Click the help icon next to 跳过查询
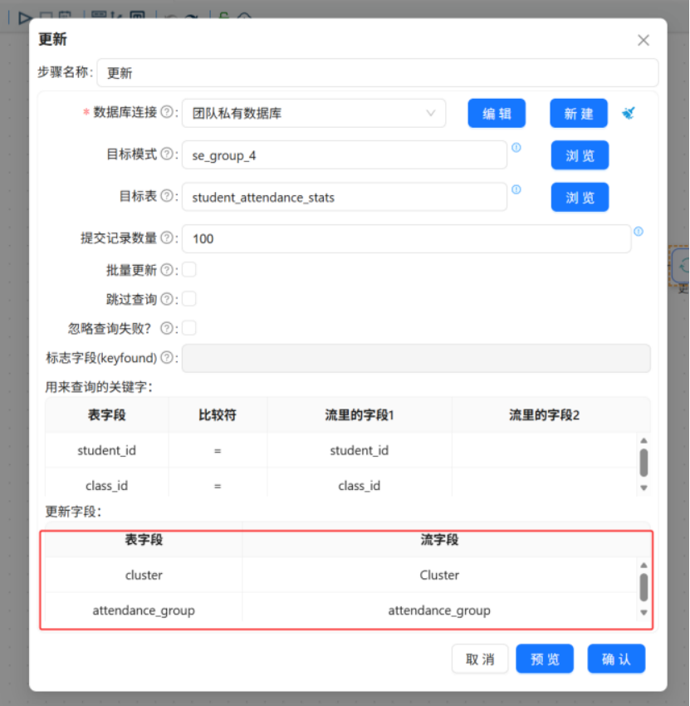The image size is (690, 706). coord(167,299)
